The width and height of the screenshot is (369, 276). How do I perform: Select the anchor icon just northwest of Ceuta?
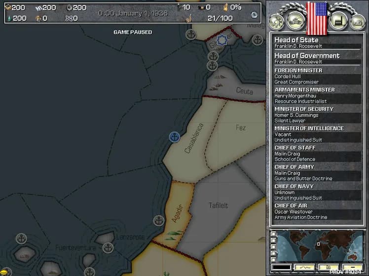click(x=212, y=66)
